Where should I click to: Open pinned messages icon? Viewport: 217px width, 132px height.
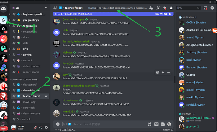[164, 8]
